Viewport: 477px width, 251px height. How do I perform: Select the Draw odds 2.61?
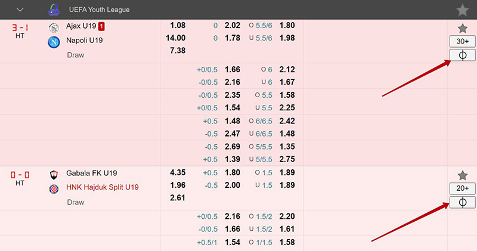click(x=178, y=198)
